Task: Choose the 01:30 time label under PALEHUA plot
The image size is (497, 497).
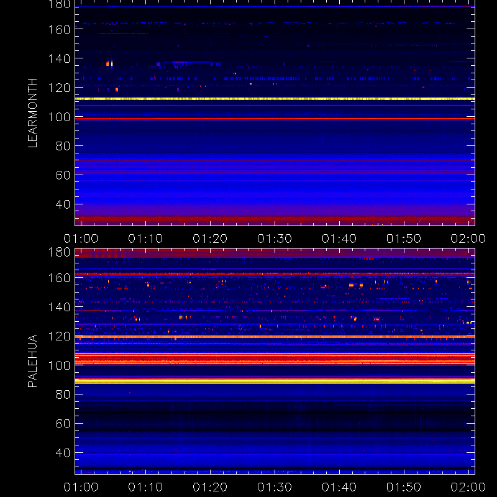Action: click(275, 487)
